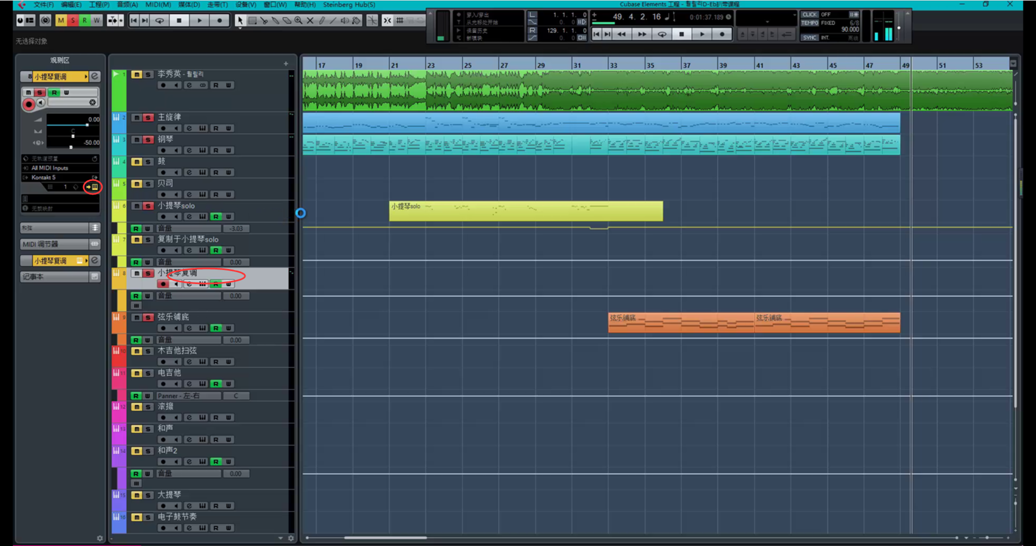Click bar 33 on the timeline ruler
Screen dimensions: 1036x546
(614, 65)
